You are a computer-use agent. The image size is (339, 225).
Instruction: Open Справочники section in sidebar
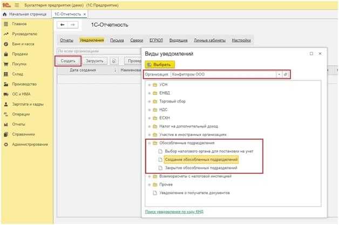click(23, 134)
